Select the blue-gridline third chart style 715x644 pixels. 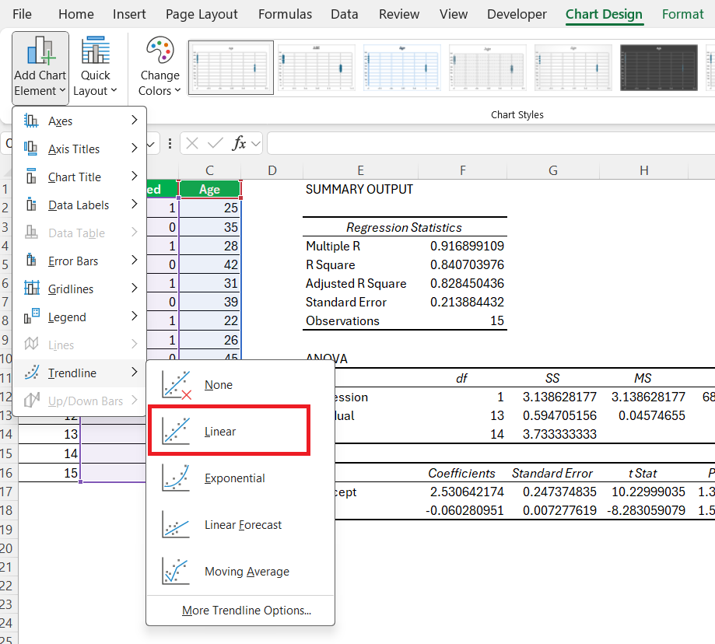coord(401,68)
